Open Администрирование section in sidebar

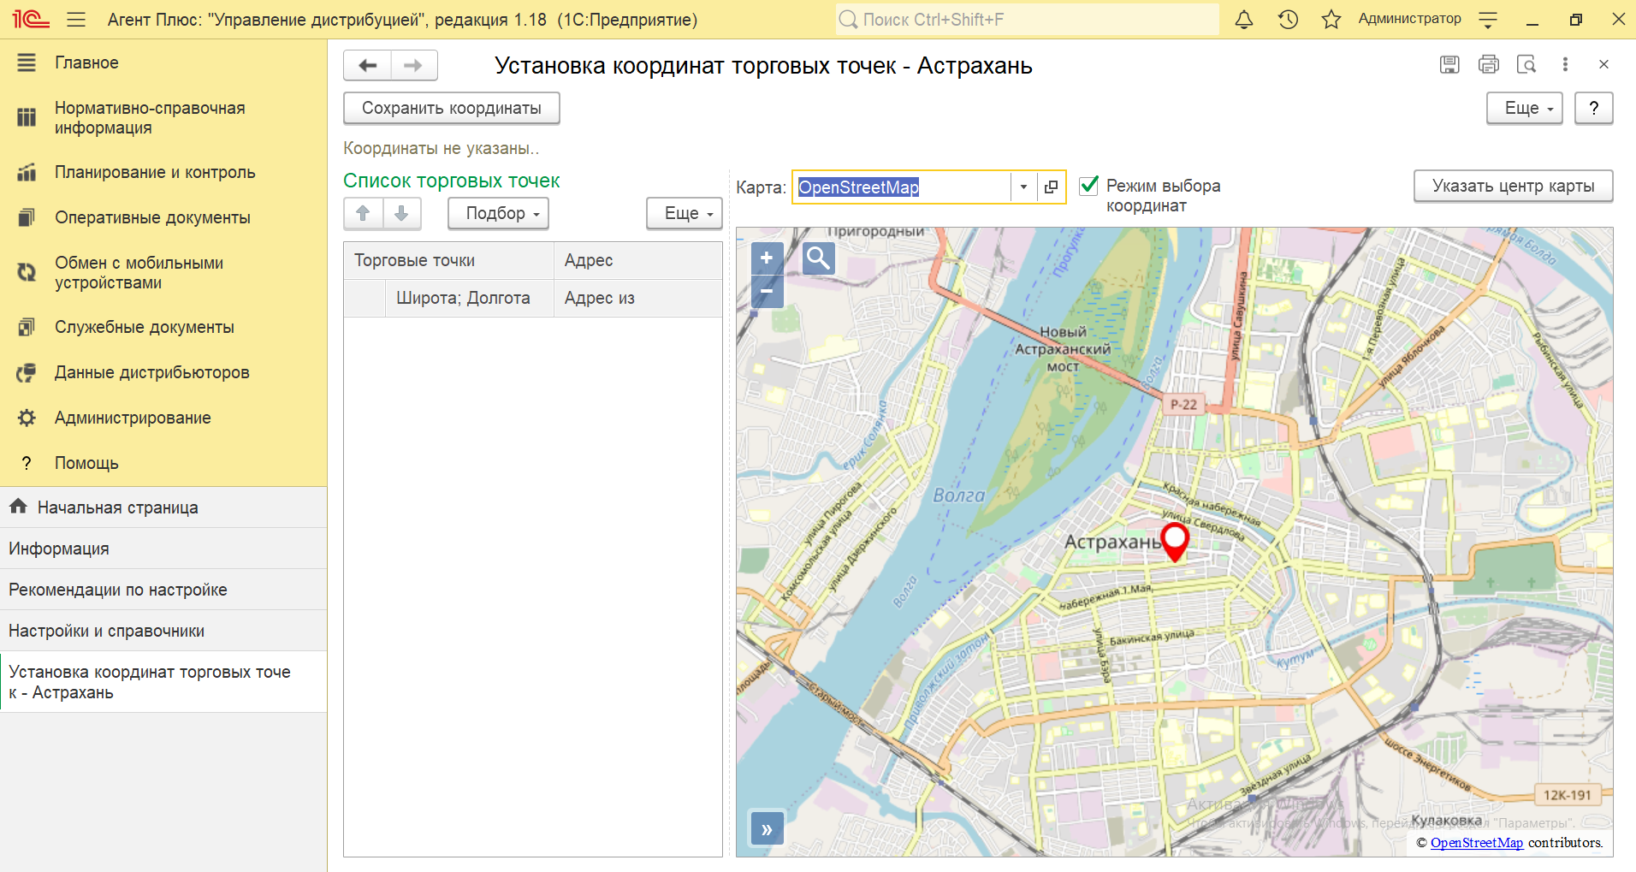tap(133, 418)
